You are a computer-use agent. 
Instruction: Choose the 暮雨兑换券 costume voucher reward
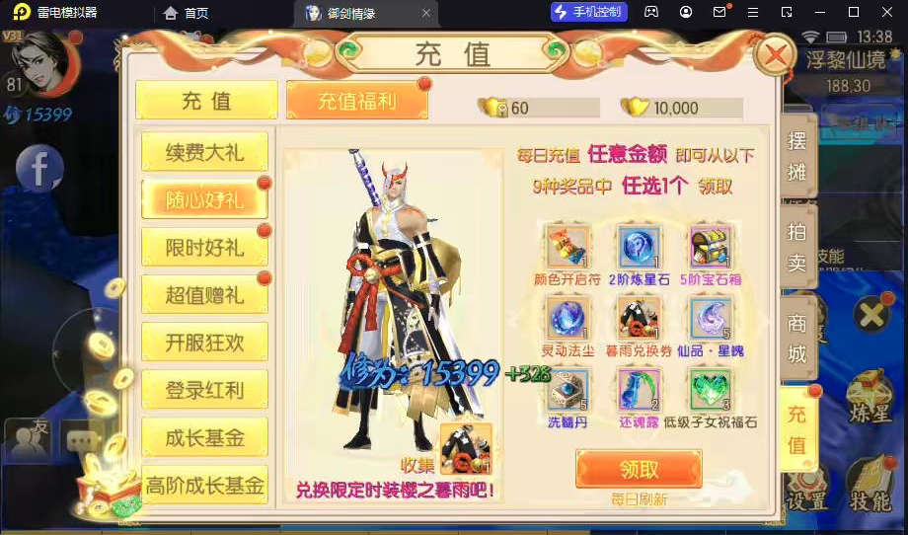click(639, 319)
